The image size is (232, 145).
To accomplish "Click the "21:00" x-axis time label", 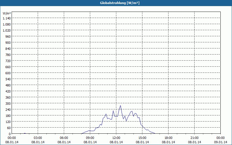I will 194,138.
